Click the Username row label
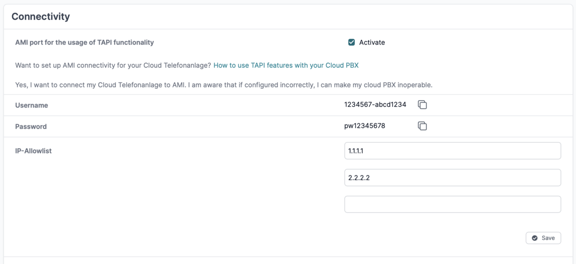This screenshot has width=576, height=264. tap(32, 105)
